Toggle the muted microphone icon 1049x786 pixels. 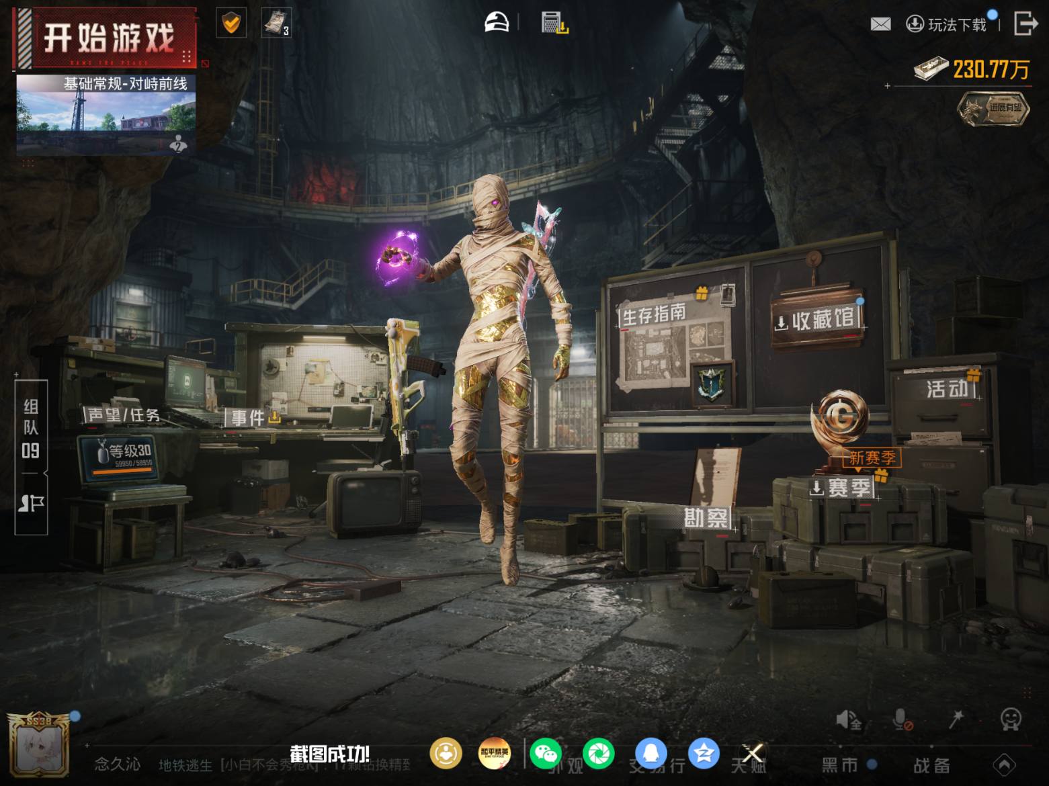click(x=901, y=720)
